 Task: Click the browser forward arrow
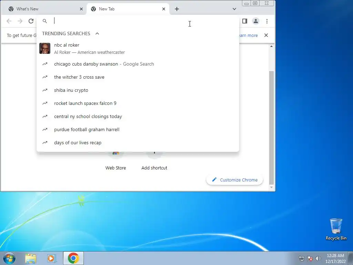[20, 21]
